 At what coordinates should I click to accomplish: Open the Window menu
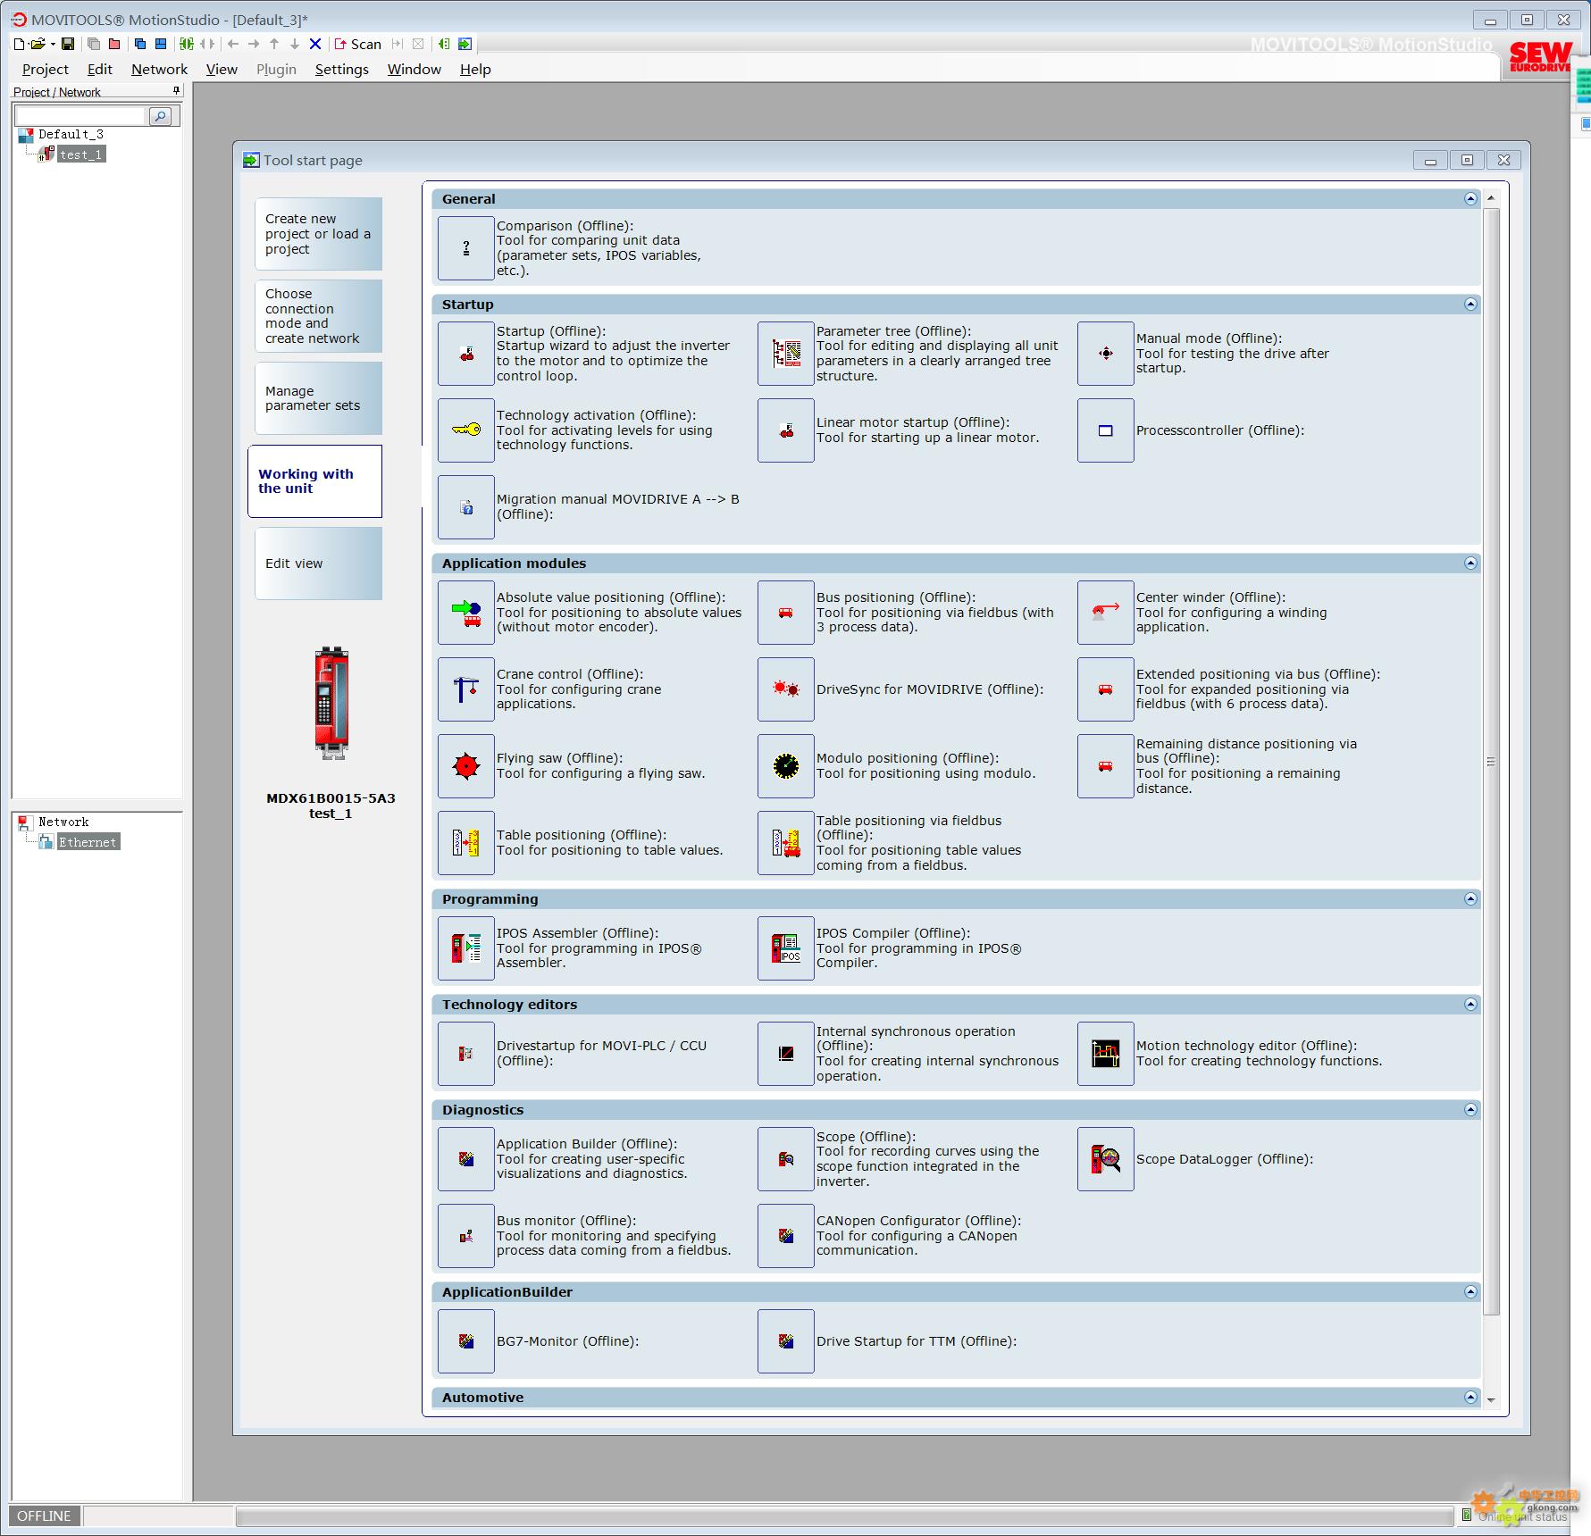click(x=414, y=69)
